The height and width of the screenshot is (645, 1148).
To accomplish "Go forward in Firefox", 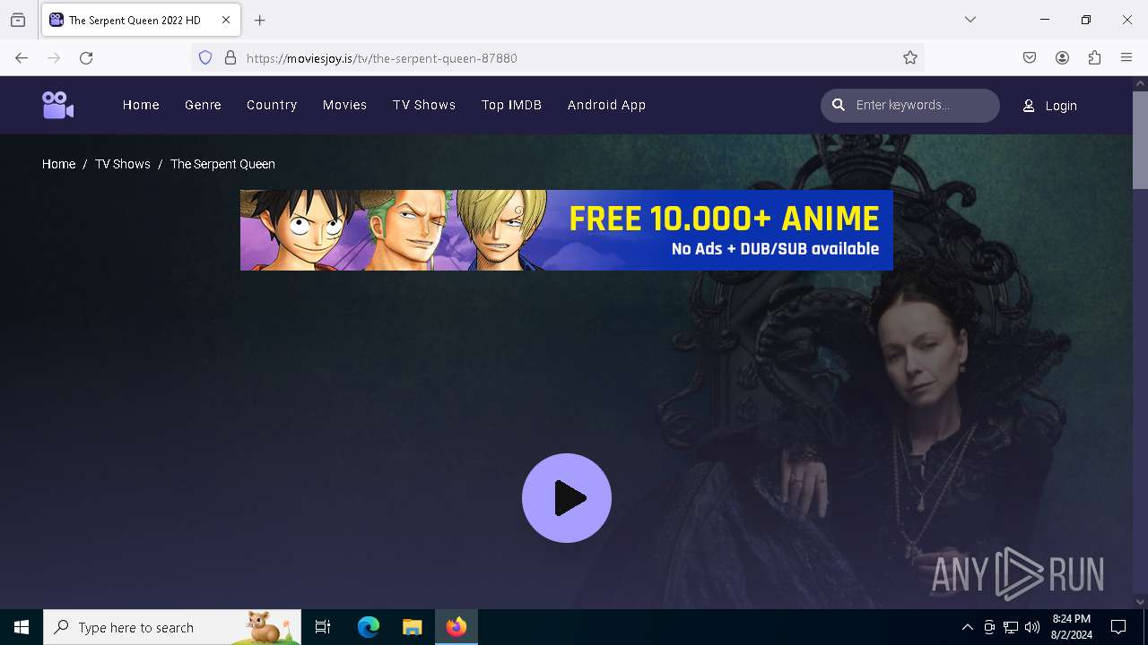I will coord(54,58).
